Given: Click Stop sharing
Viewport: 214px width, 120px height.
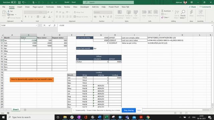Looking at the screenshot, I should (128, 110).
